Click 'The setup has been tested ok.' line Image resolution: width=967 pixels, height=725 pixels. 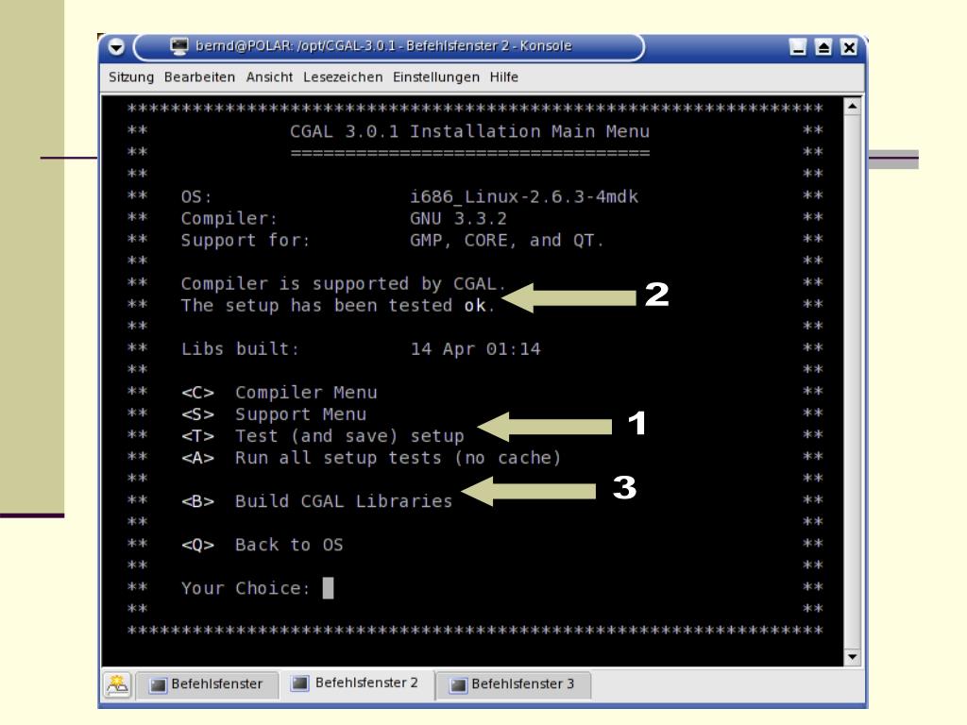point(338,306)
